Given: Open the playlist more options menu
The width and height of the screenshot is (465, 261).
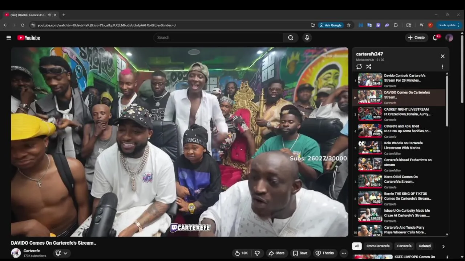Looking at the screenshot, I should (442, 67).
